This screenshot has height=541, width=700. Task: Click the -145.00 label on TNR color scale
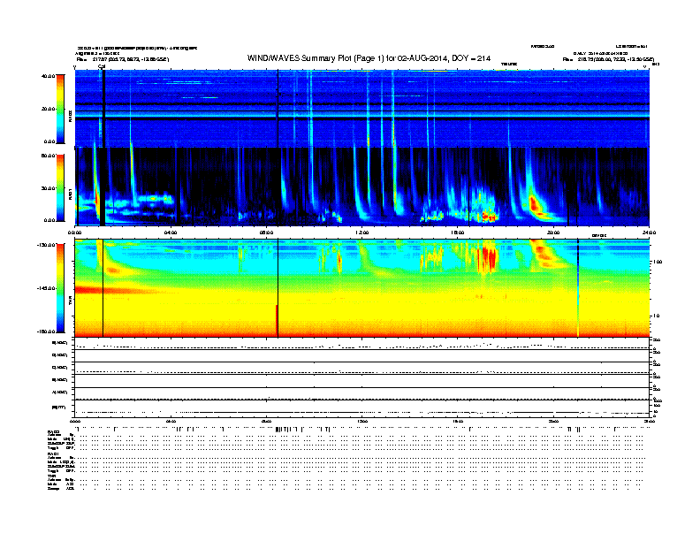coord(47,288)
